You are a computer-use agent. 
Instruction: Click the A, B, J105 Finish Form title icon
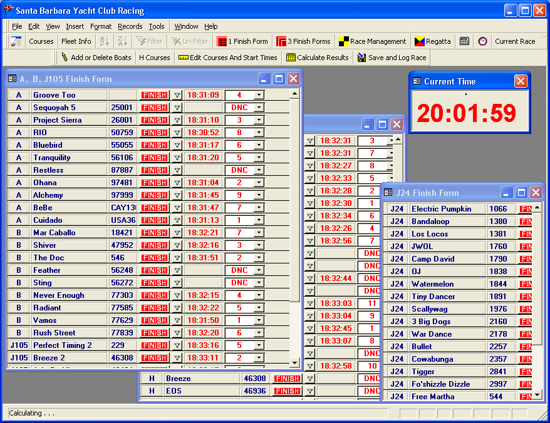pyautogui.click(x=13, y=79)
